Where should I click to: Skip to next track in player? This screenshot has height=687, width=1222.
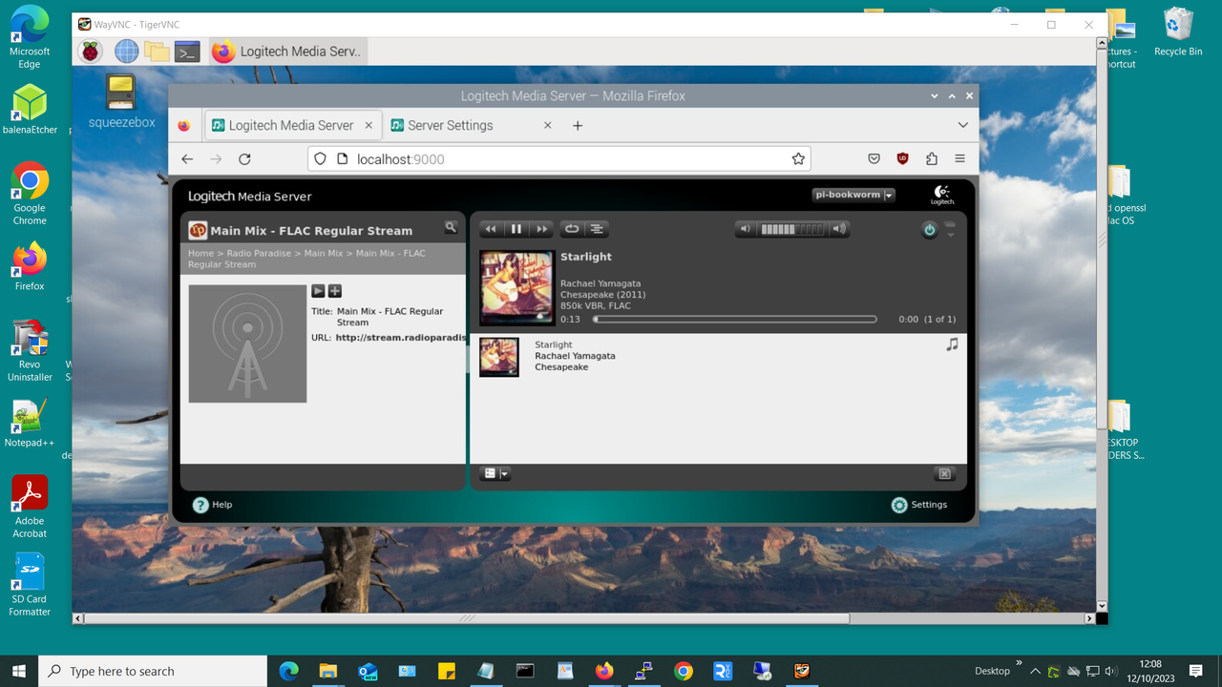[x=541, y=229]
